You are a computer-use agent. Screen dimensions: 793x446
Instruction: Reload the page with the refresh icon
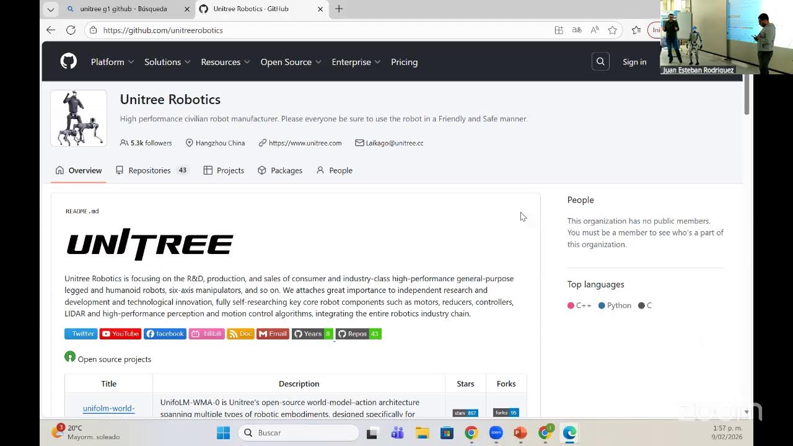71,30
